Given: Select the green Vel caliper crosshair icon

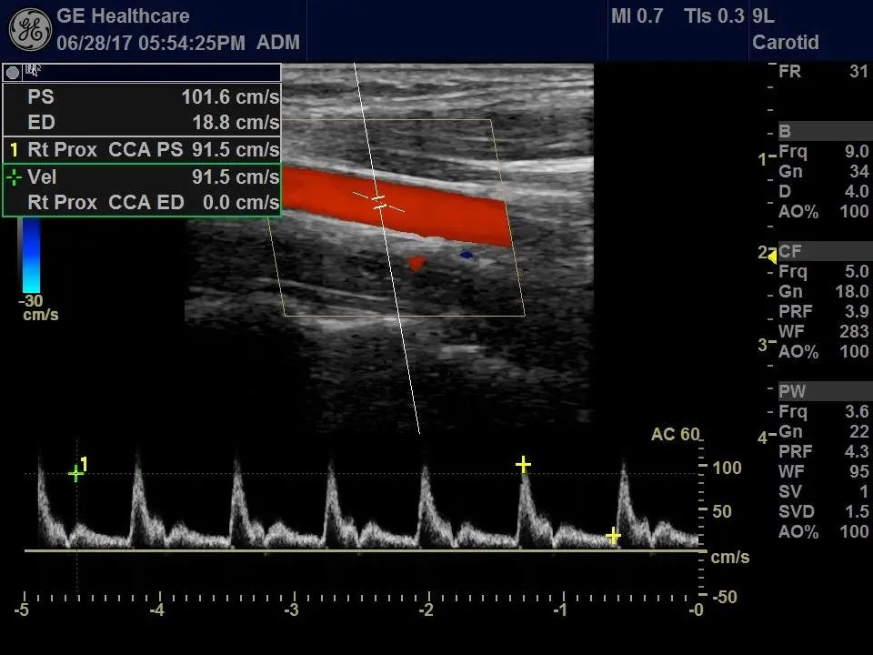Looking at the screenshot, I should coord(14,176).
